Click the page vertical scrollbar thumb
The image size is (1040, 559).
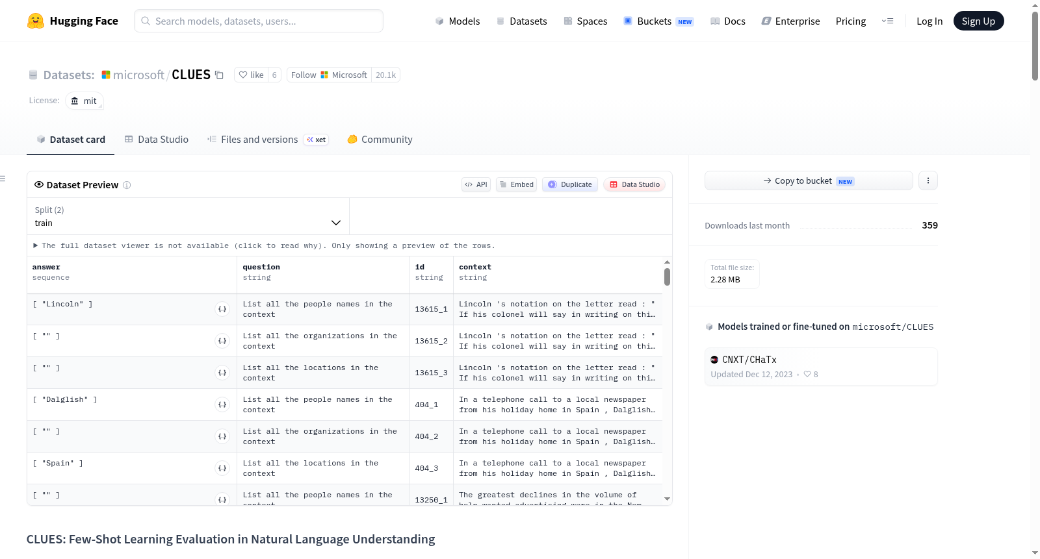tap(1035, 45)
